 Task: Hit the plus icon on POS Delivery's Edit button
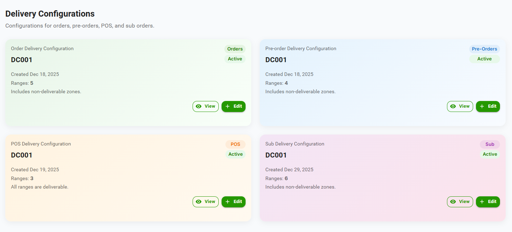coord(228,202)
